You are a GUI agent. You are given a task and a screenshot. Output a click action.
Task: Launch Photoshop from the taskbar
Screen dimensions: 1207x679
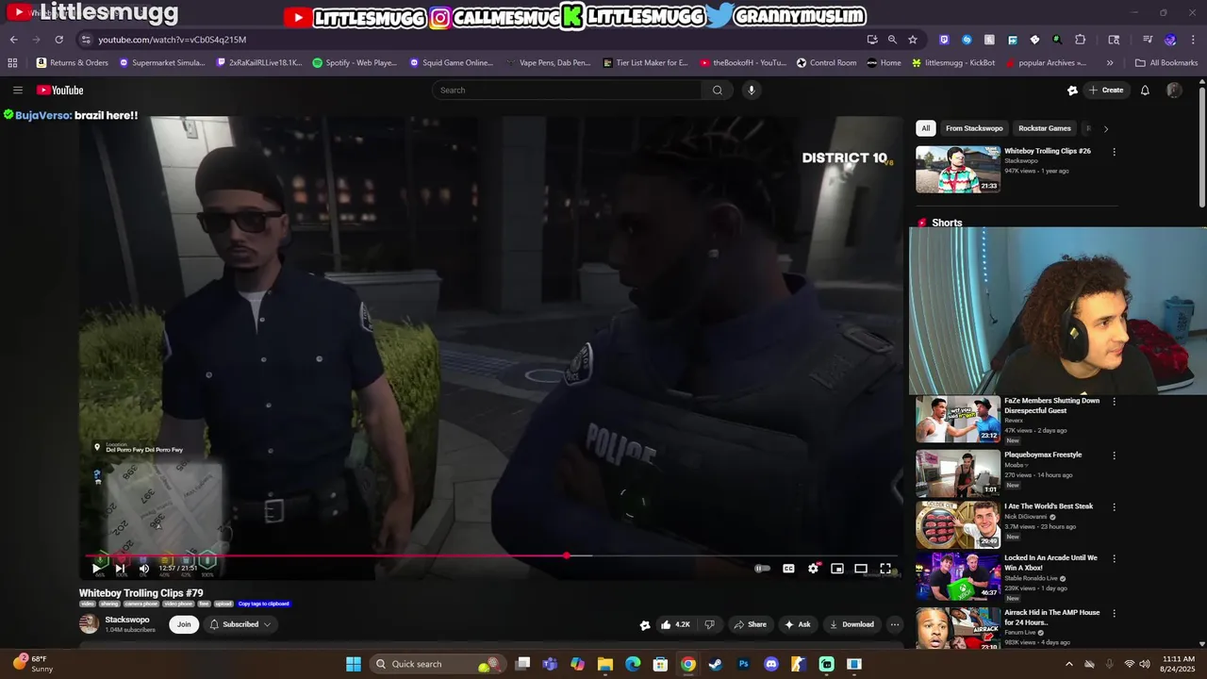(x=744, y=664)
